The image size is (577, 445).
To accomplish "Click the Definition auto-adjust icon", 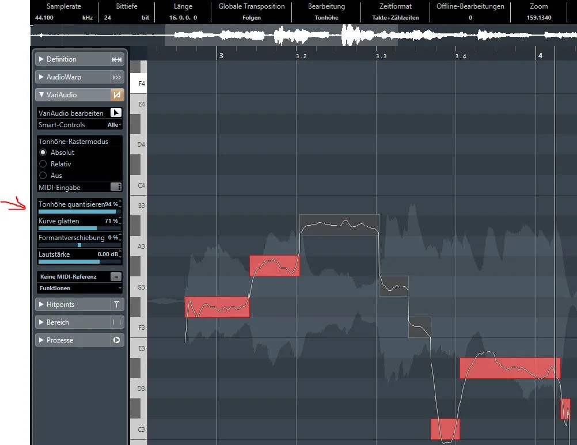I will pyautogui.click(x=117, y=59).
